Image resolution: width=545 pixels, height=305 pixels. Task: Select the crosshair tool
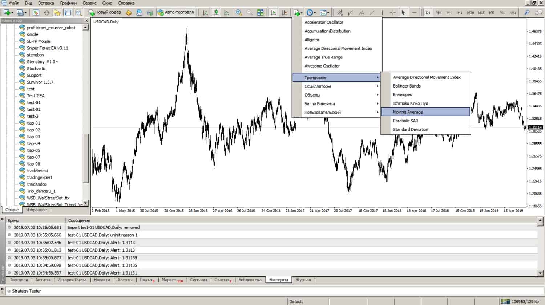(393, 12)
